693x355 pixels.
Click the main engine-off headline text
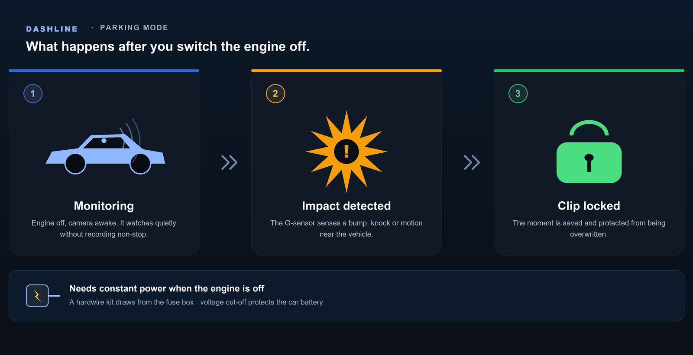coord(168,47)
